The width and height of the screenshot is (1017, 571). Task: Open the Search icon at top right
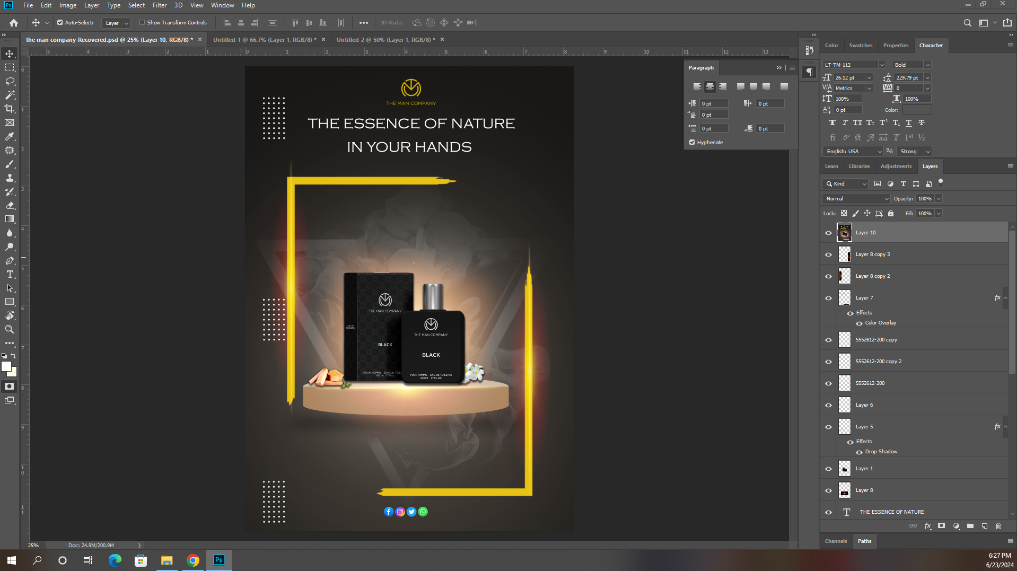[967, 23]
